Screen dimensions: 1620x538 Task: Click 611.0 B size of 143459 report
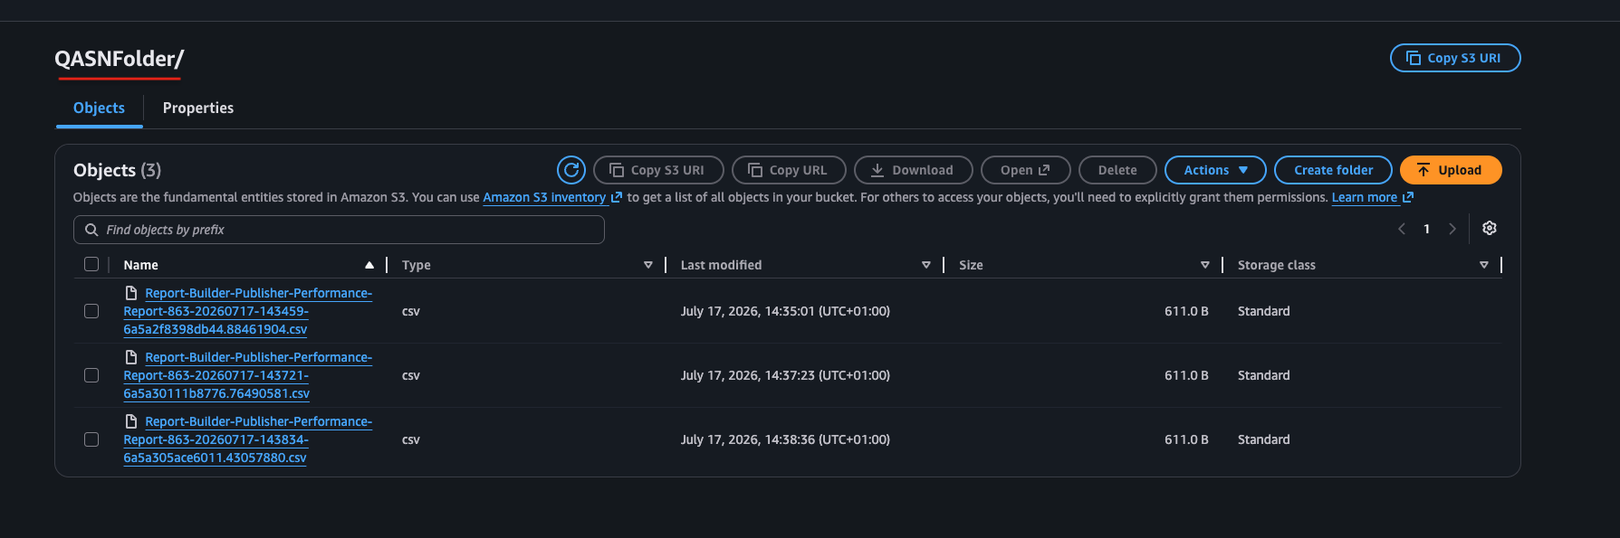click(1186, 311)
